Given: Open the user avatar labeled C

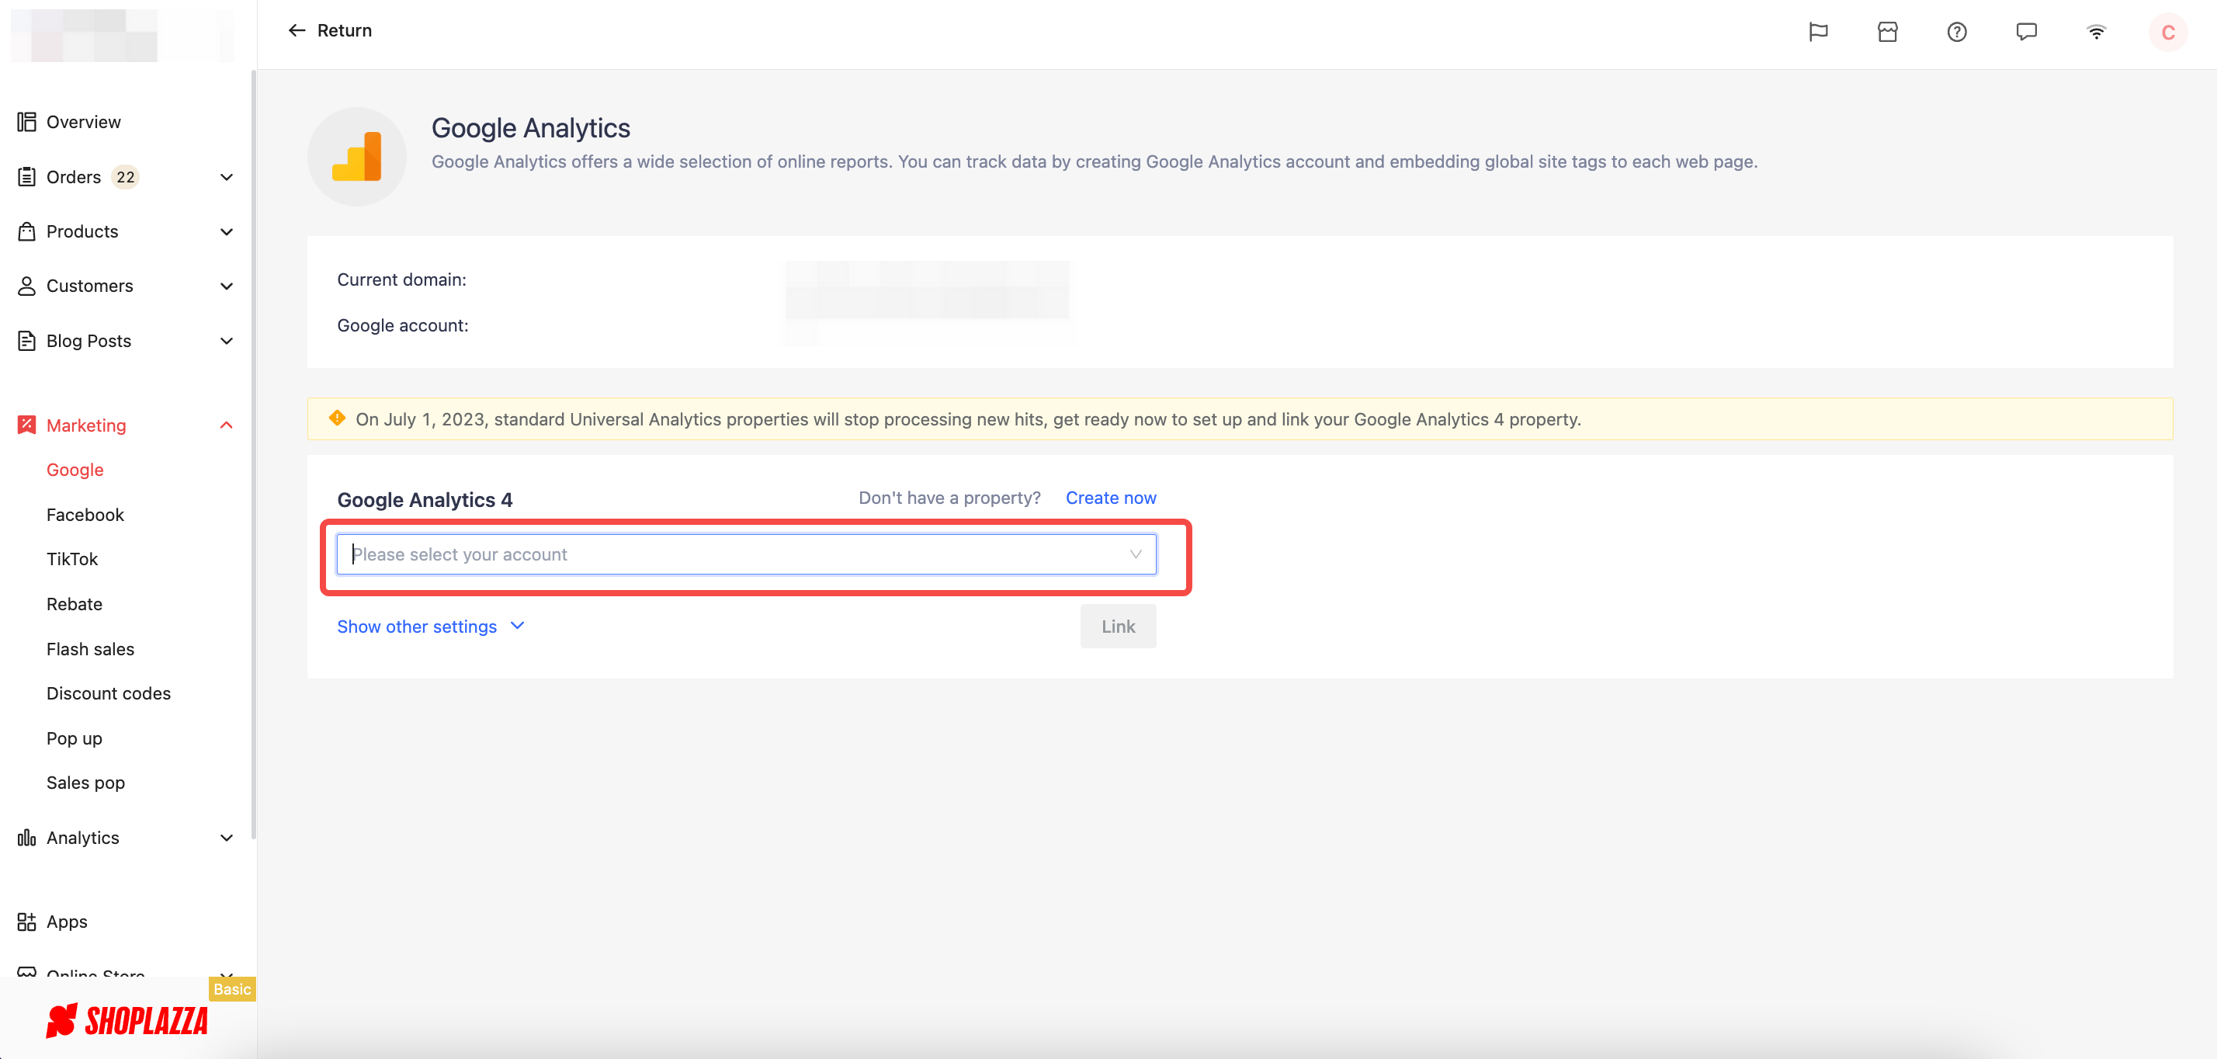Looking at the screenshot, I should (x=2168, y=33).
